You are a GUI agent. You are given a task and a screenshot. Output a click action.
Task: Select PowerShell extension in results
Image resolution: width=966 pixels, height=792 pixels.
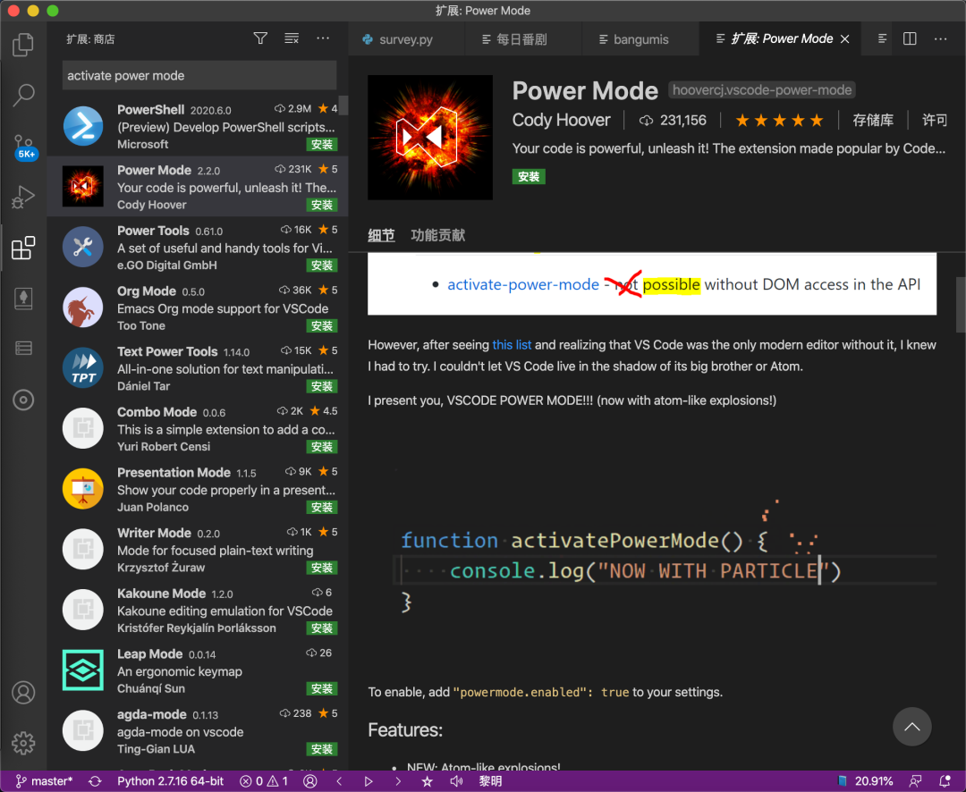(197, 126)
